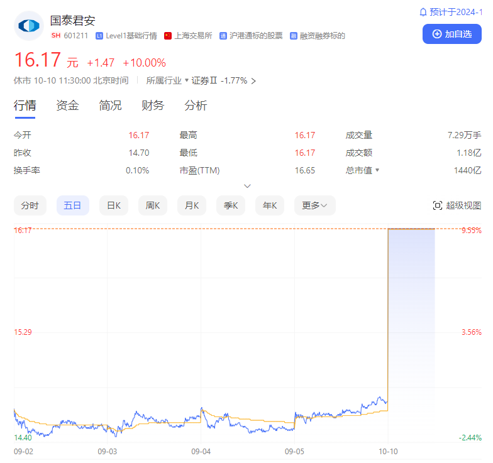
Task: Click the SH market tag icon
Action: point(56,36)
